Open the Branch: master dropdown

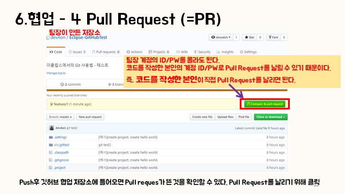point(60,117)
